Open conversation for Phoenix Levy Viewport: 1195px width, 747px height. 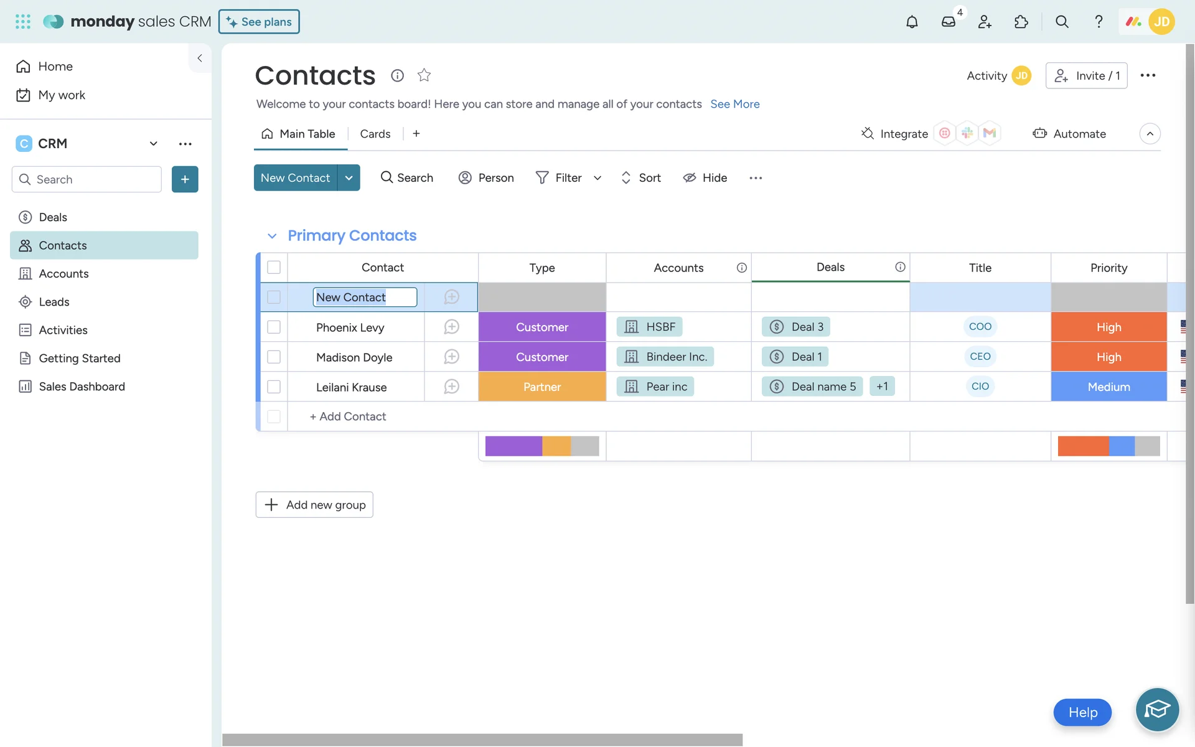coord(451,327)
